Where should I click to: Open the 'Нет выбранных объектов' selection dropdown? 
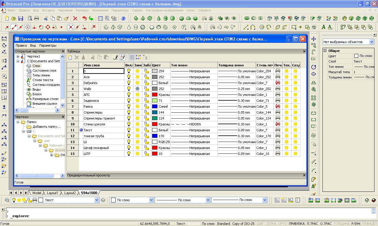click(x=372, y=42)
